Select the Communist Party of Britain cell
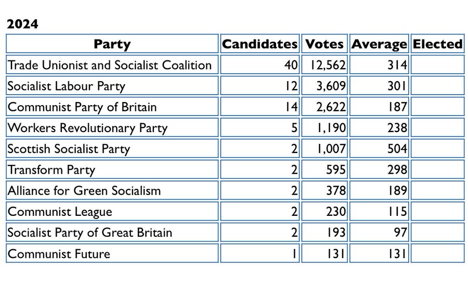 [x=112, y=107]
